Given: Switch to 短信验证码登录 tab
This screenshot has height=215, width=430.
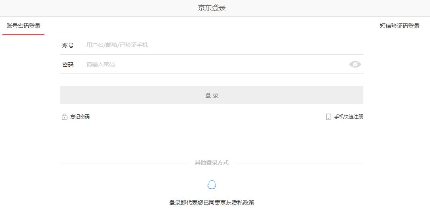Looking at the screenshot, I should (x=400, y=26).
